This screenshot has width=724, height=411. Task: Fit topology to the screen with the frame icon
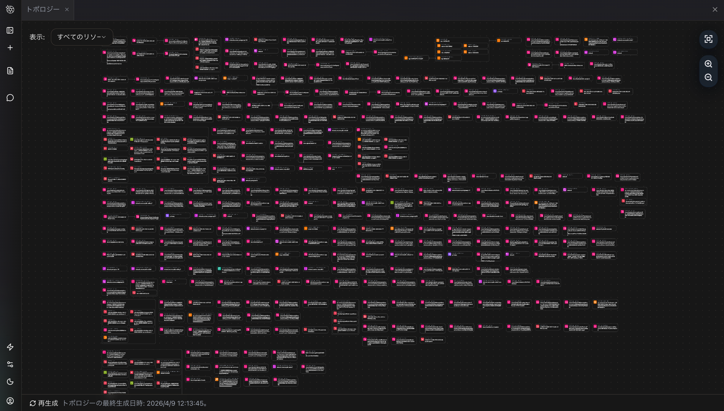708,39
